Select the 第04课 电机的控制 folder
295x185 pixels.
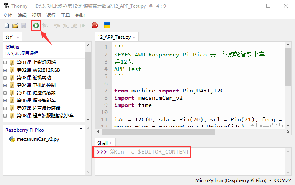[x=36, y=85]
